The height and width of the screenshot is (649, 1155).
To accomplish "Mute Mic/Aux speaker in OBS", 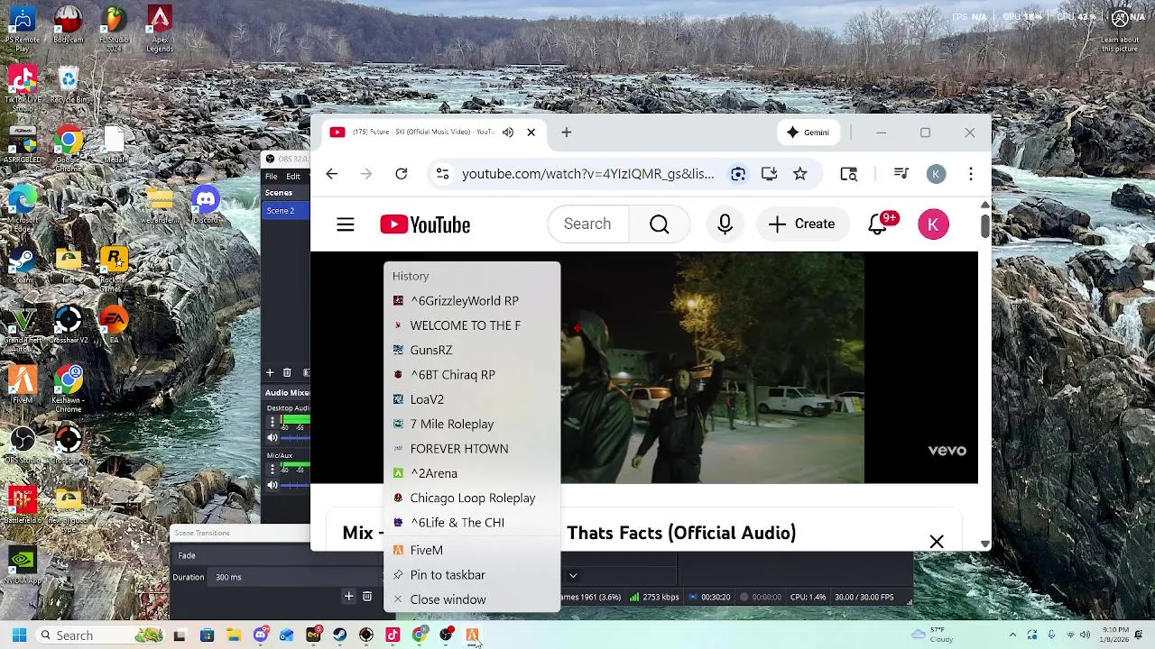I will coord(273,485).
